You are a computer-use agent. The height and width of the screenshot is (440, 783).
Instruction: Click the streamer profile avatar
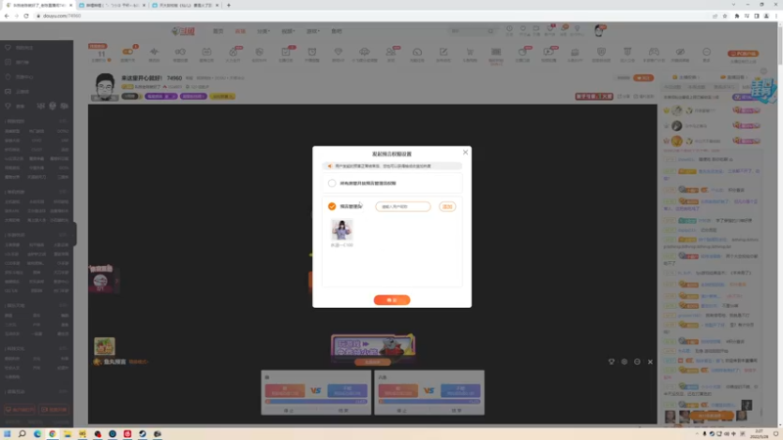pos(105,87)
